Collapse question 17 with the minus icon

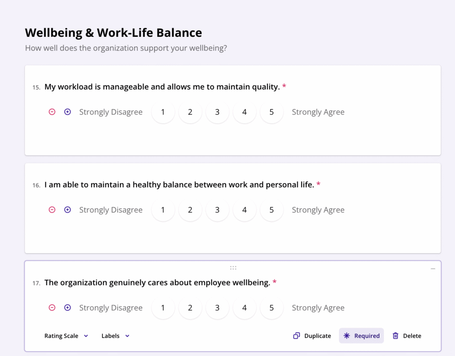coord(433,269)
